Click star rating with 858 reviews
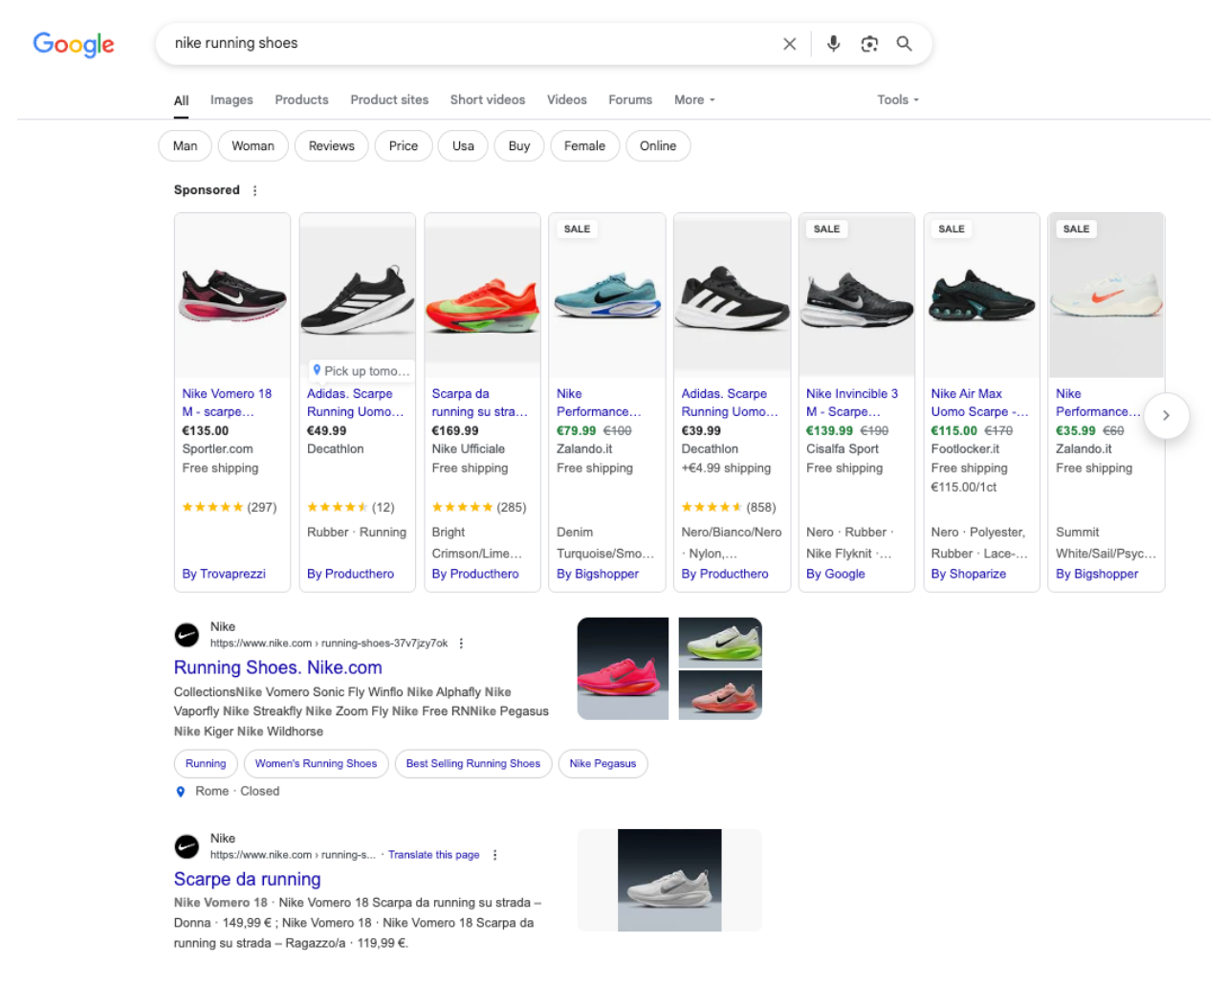1227x985 pixels. pos(712,508)
